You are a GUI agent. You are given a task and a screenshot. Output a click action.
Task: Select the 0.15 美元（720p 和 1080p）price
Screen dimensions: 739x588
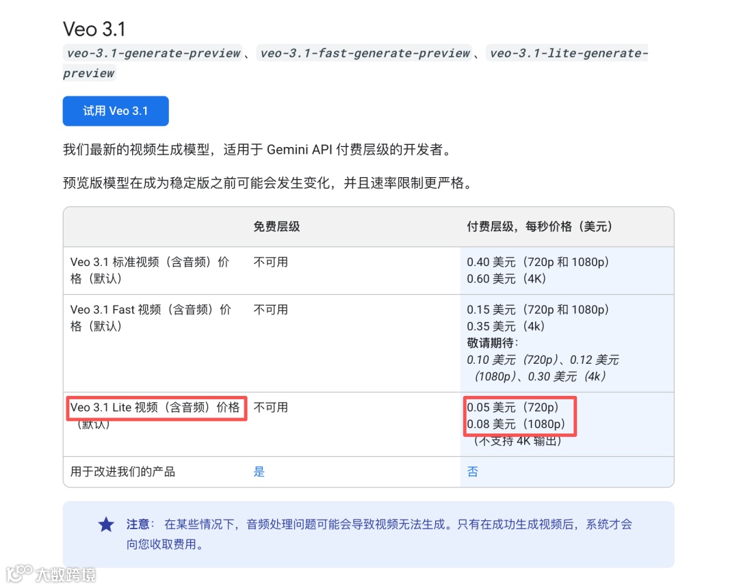(538, 309)
